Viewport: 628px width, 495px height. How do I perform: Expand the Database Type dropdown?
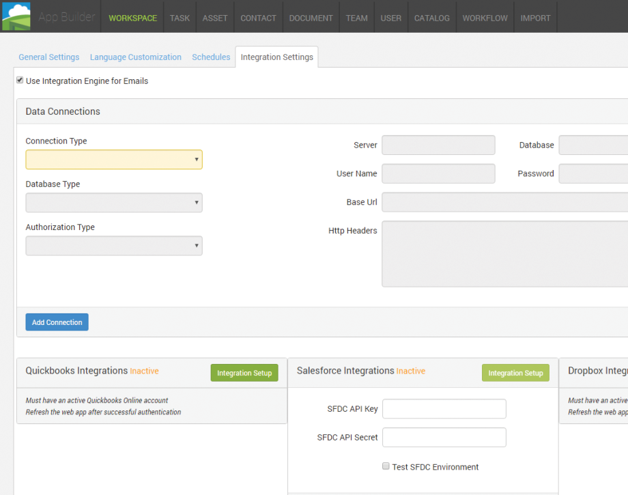click(x=113, y=202)
